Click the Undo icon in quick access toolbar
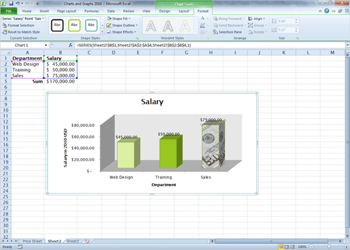The image size is (350, 250). 17,3
